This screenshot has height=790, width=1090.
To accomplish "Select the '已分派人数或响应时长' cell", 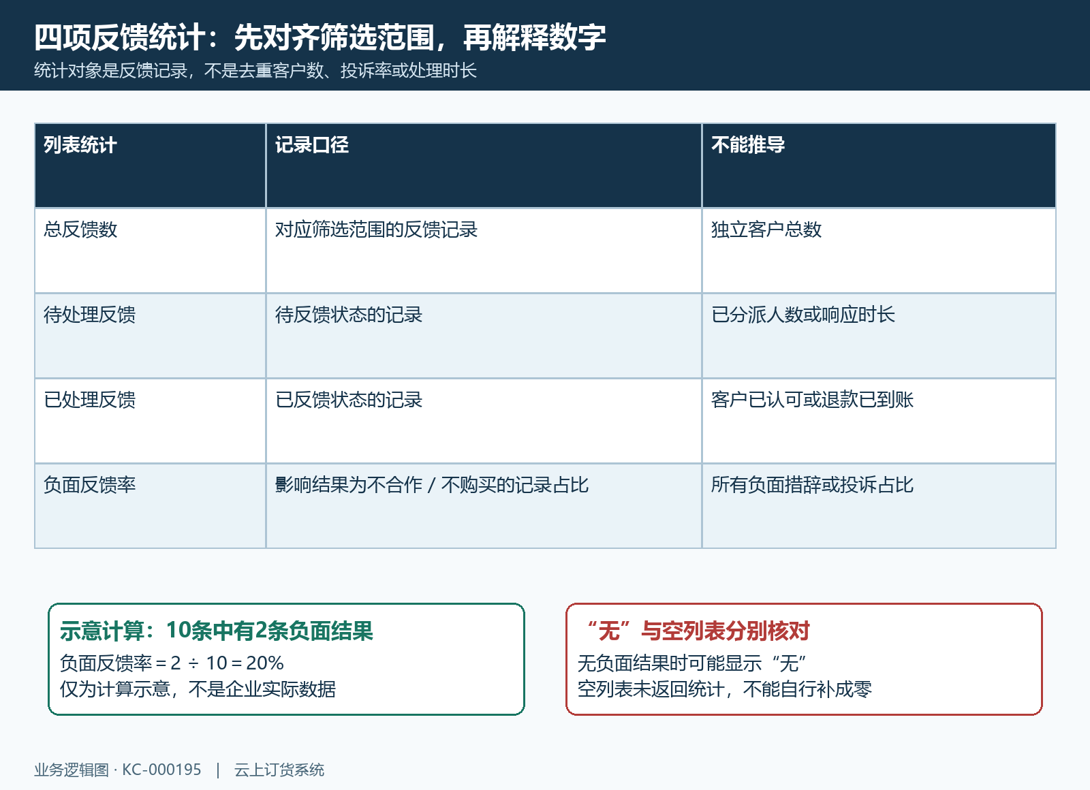I will (879, 336).
